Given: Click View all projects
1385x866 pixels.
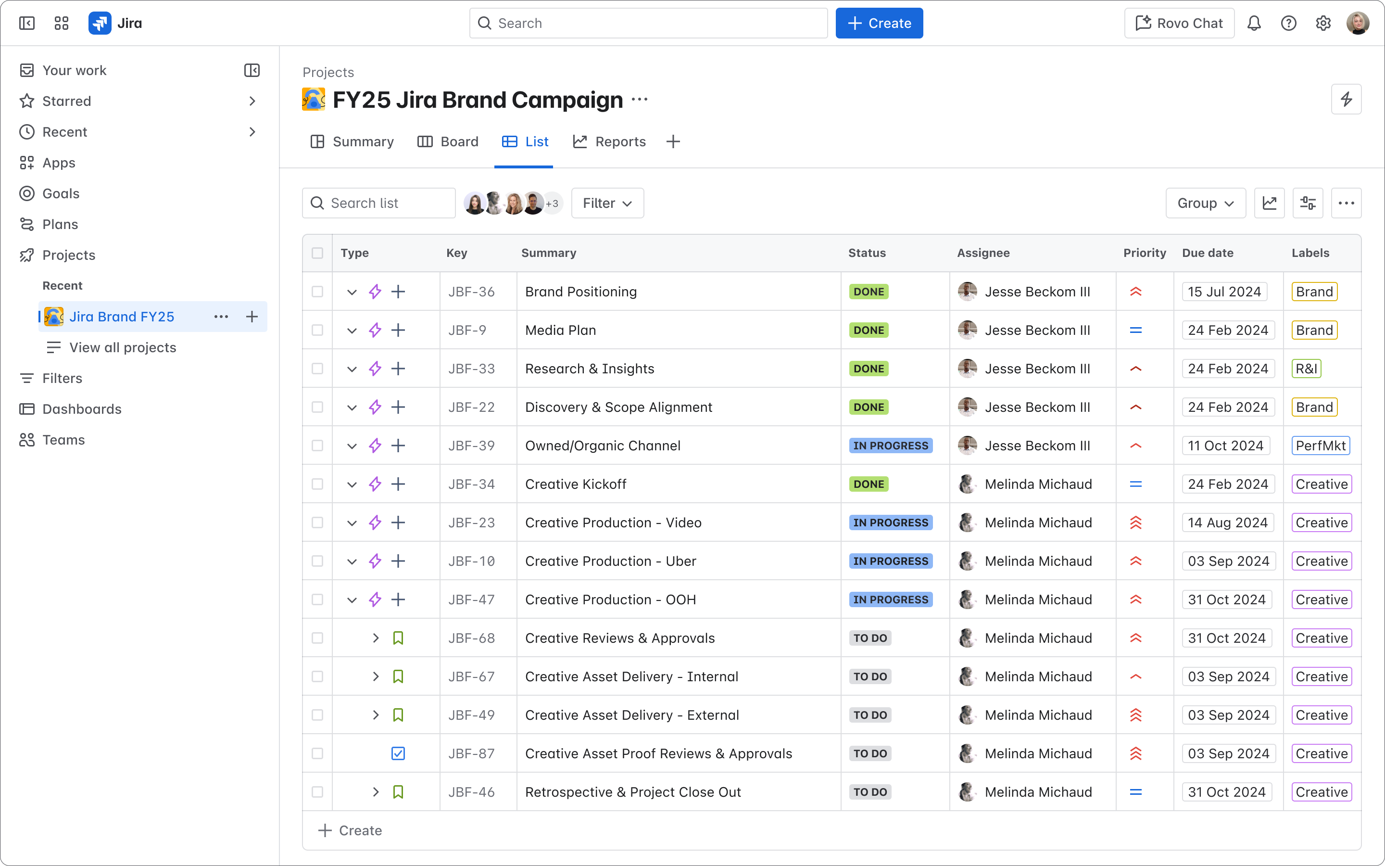Looking at the screenshot, I should (123, 347).
